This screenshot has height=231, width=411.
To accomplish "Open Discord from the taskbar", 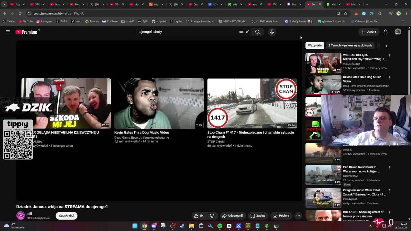I will pyautogui.click(x=154, y=226).
